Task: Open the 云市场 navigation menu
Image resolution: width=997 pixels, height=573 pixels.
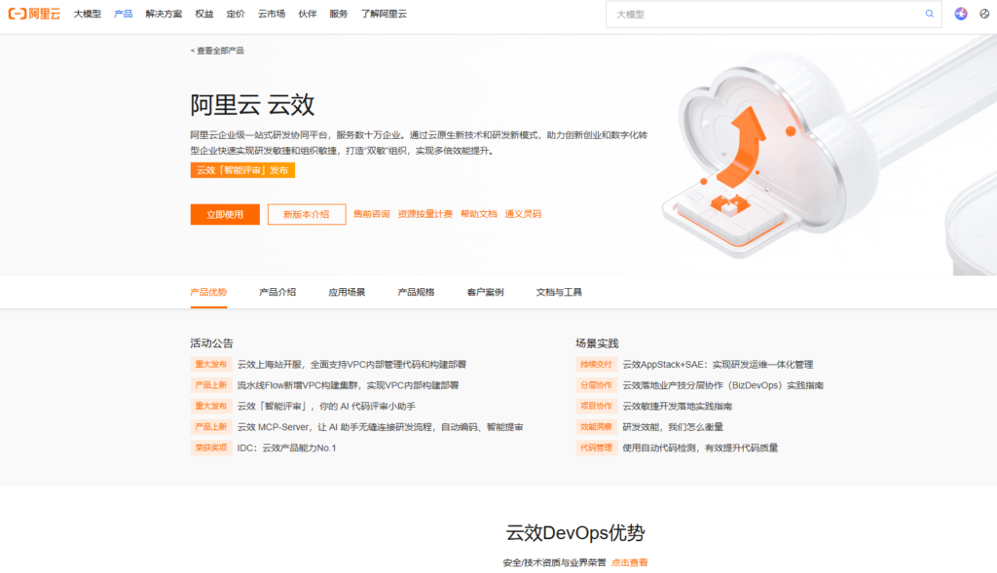Action: pyautogui.click(x=271, y=14)
